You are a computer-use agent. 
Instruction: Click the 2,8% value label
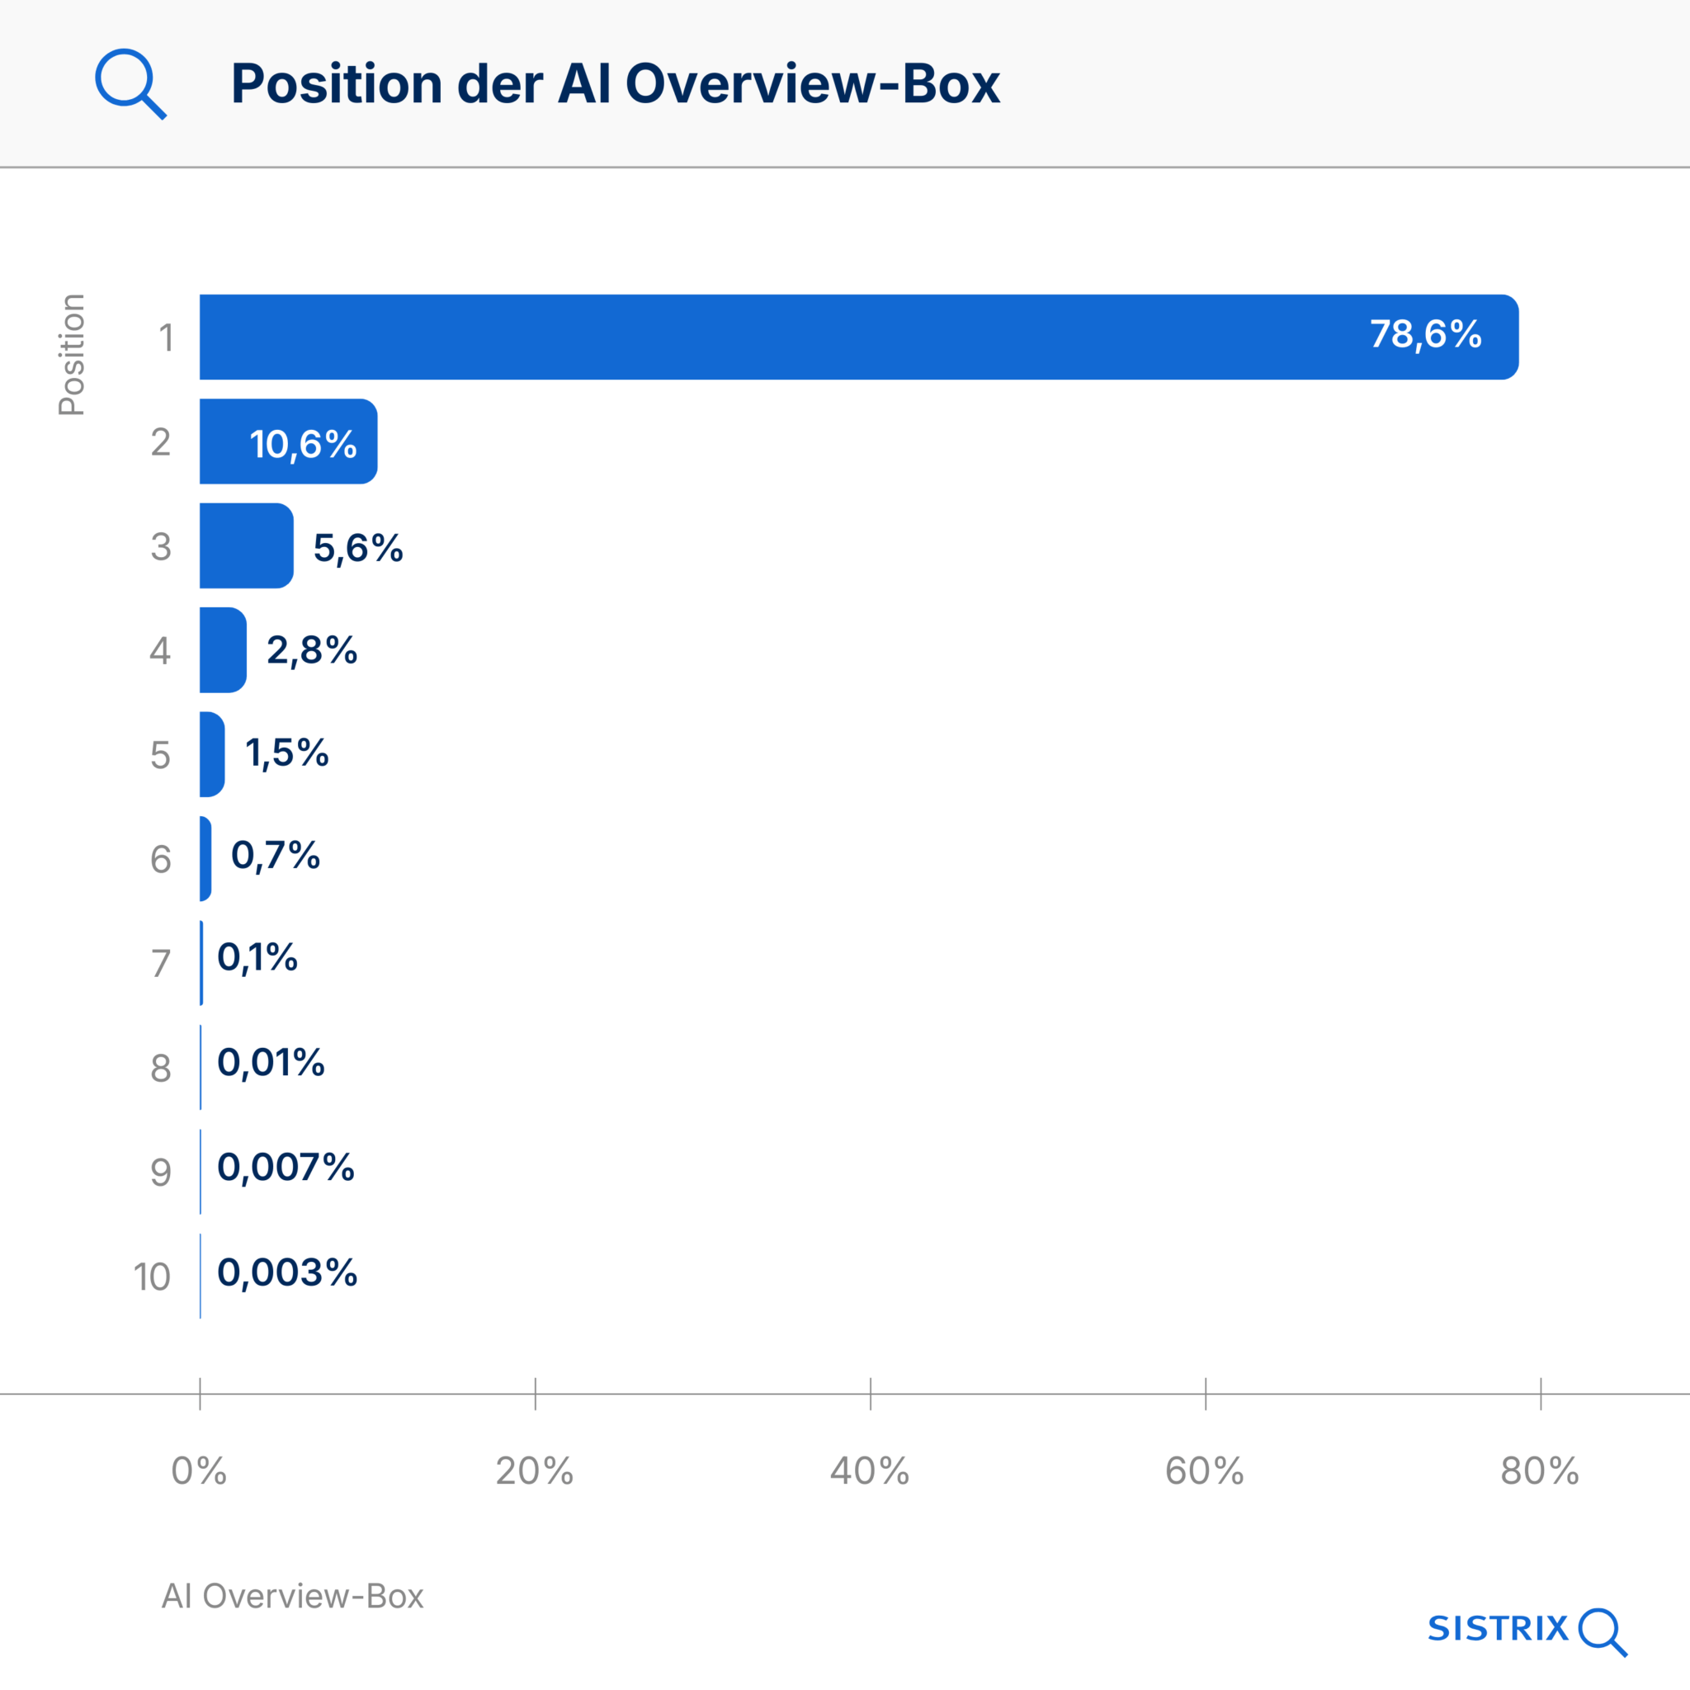[x=311, y=650]
